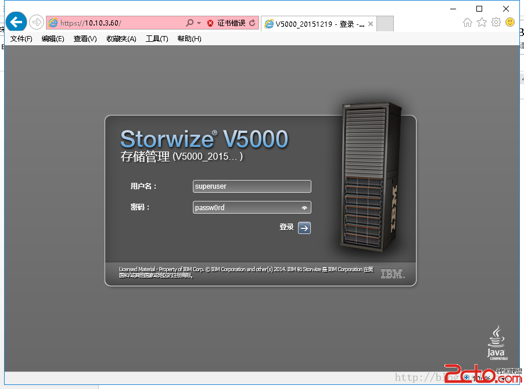Click the 用户名 field containing superuser
This screenshot has width=524, height=389.
click(x=252, y=186)
